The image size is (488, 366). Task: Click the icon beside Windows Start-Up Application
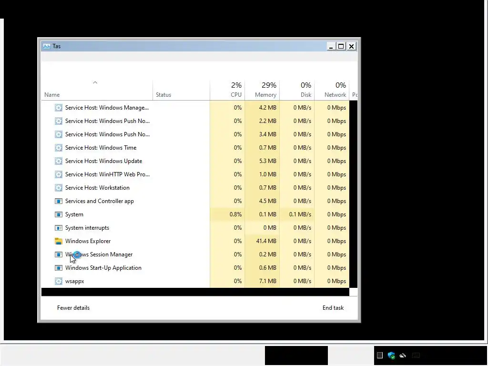(x=59, y=268)
